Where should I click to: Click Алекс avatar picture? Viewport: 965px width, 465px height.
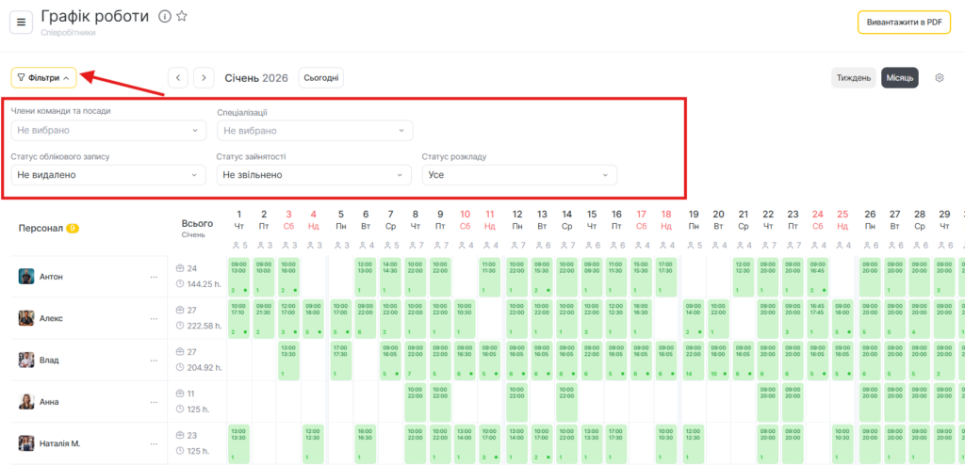tap(26, 318)
